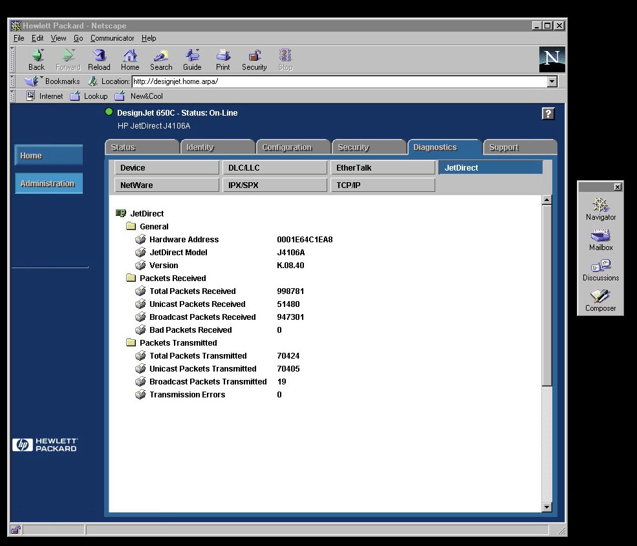This screenshot has width=637, height=546.
Task: Switch to the Status tab
Action: click(142, 147)
